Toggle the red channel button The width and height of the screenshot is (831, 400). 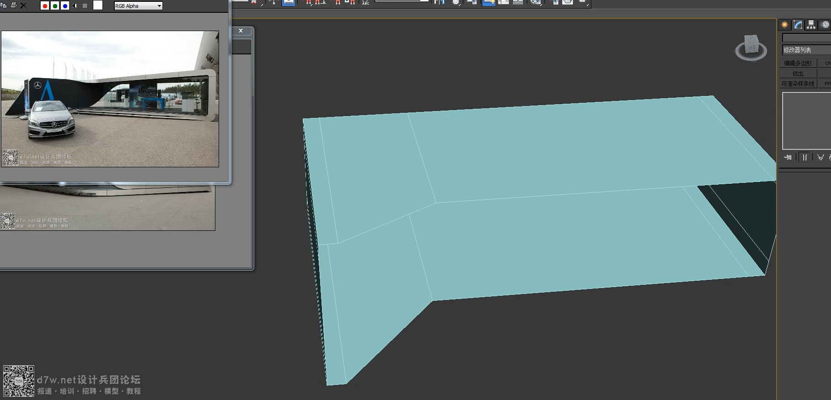[45, 6]
